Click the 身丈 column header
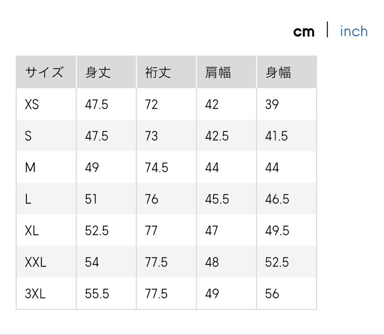The width and height of the screenshot is (384, 335). pos(98,72)
